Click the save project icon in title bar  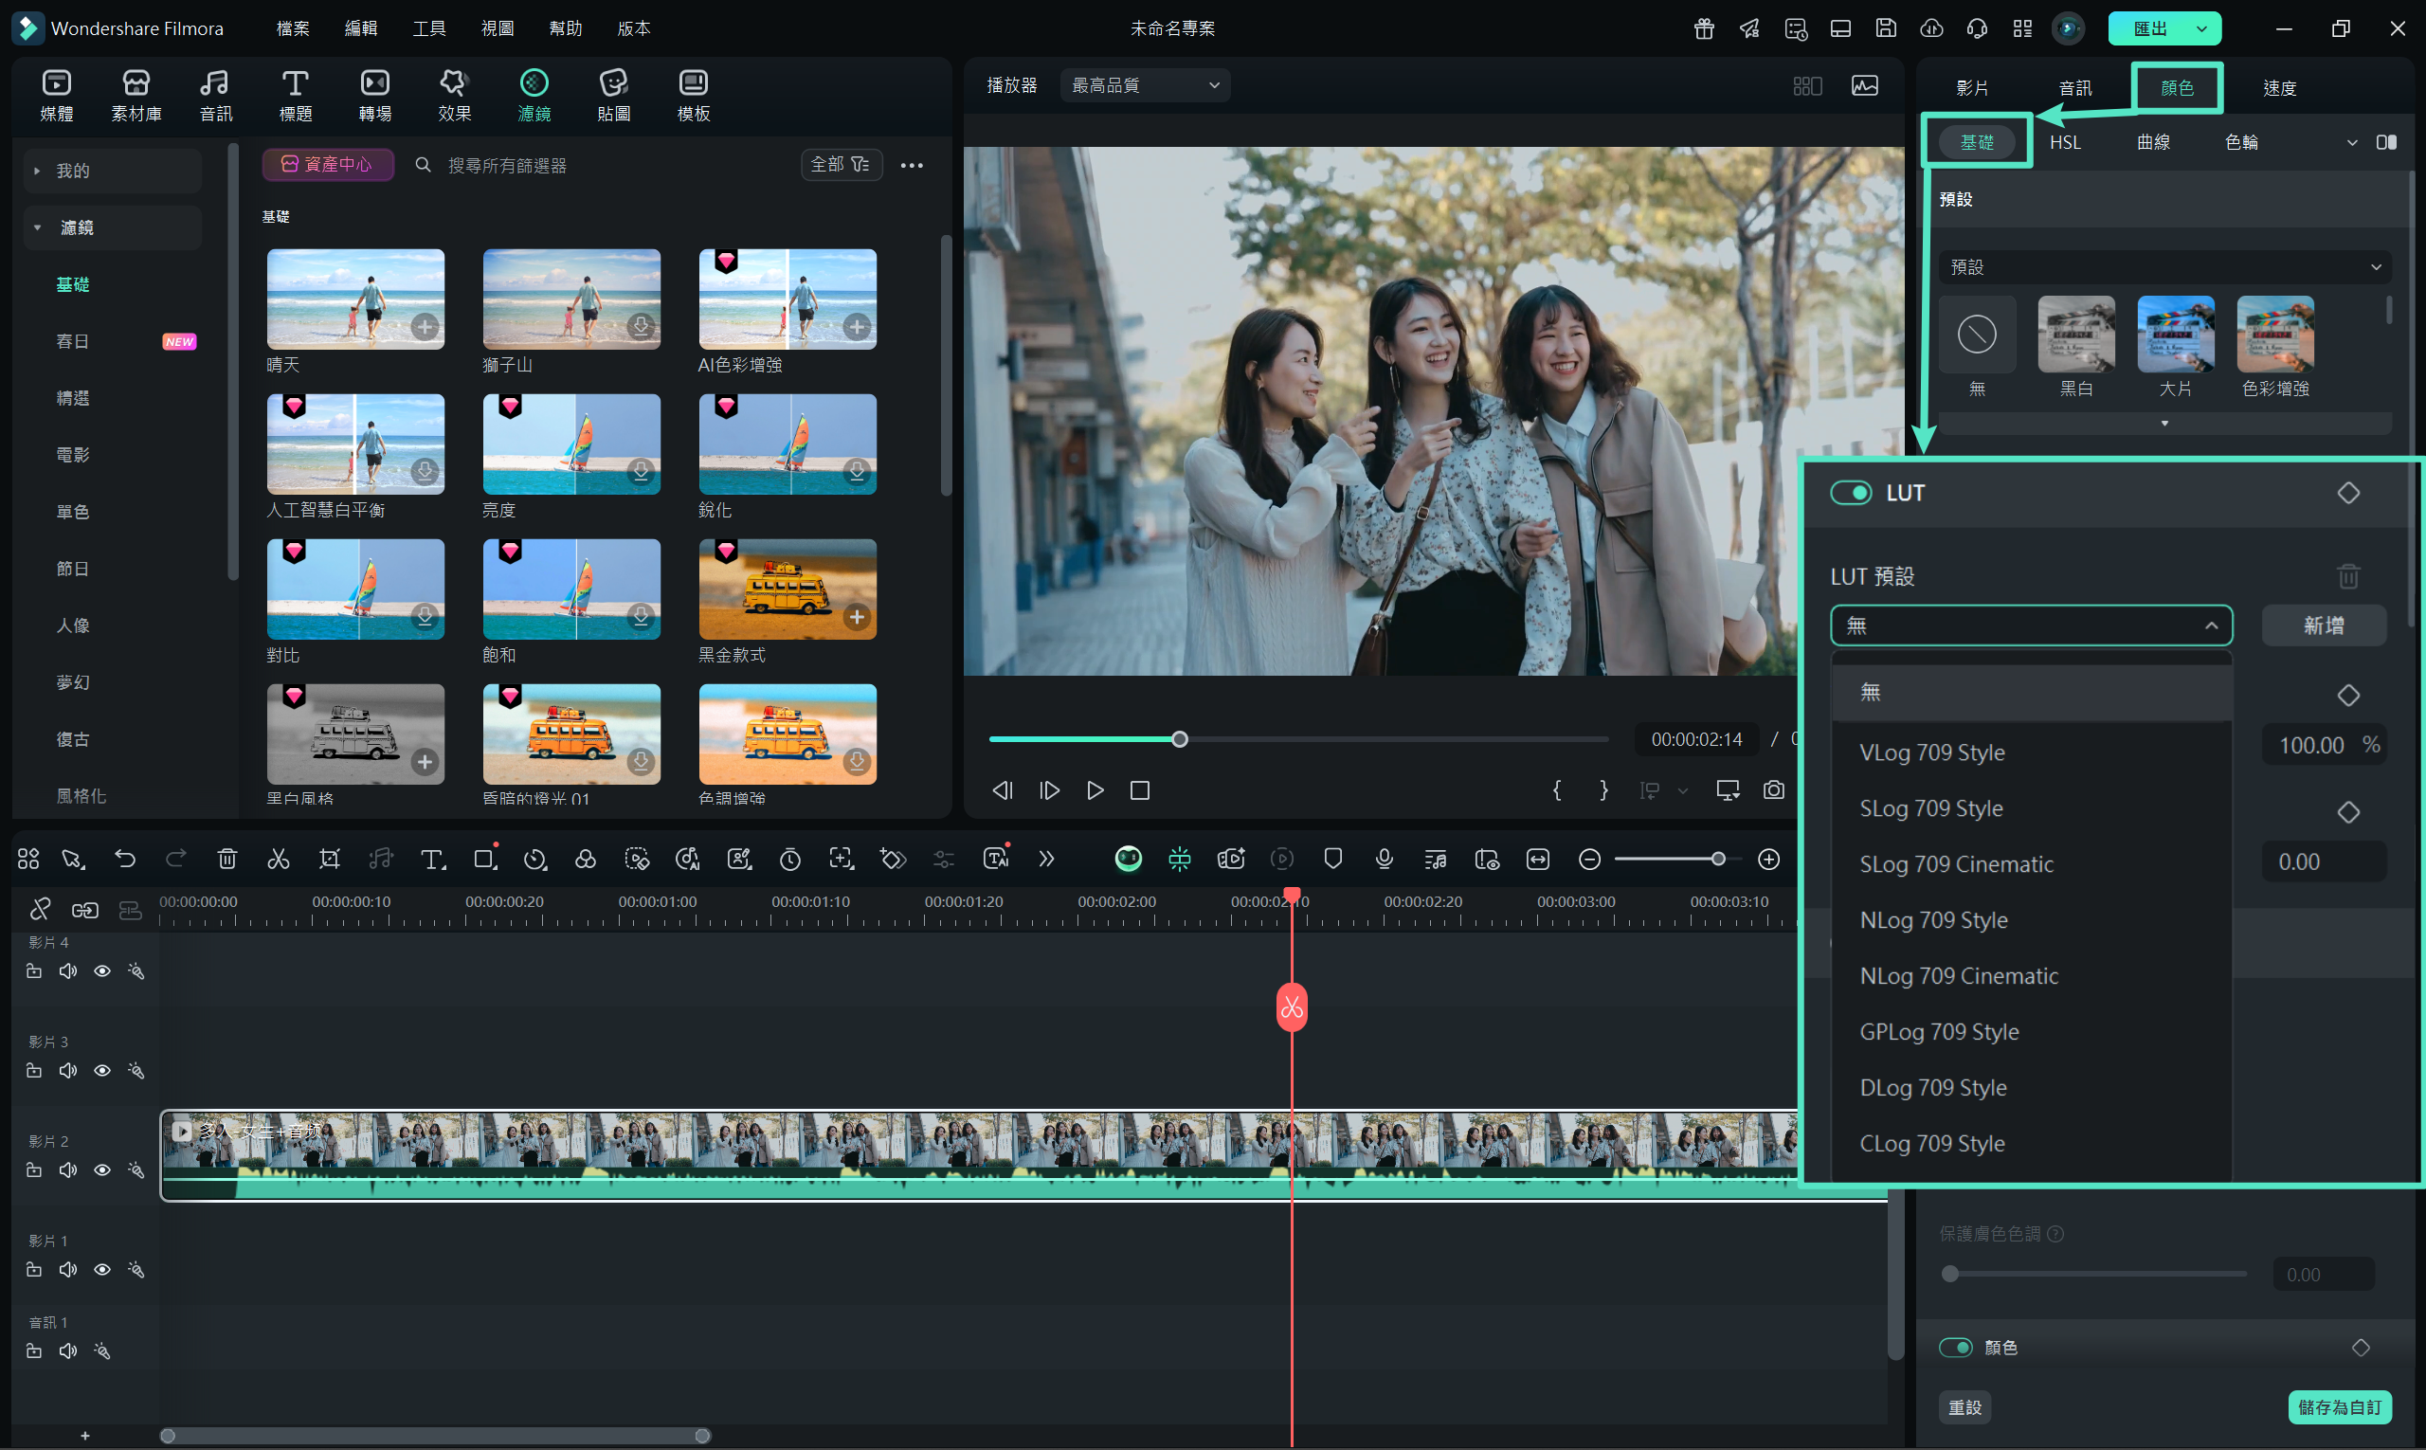pos(1886,28)
